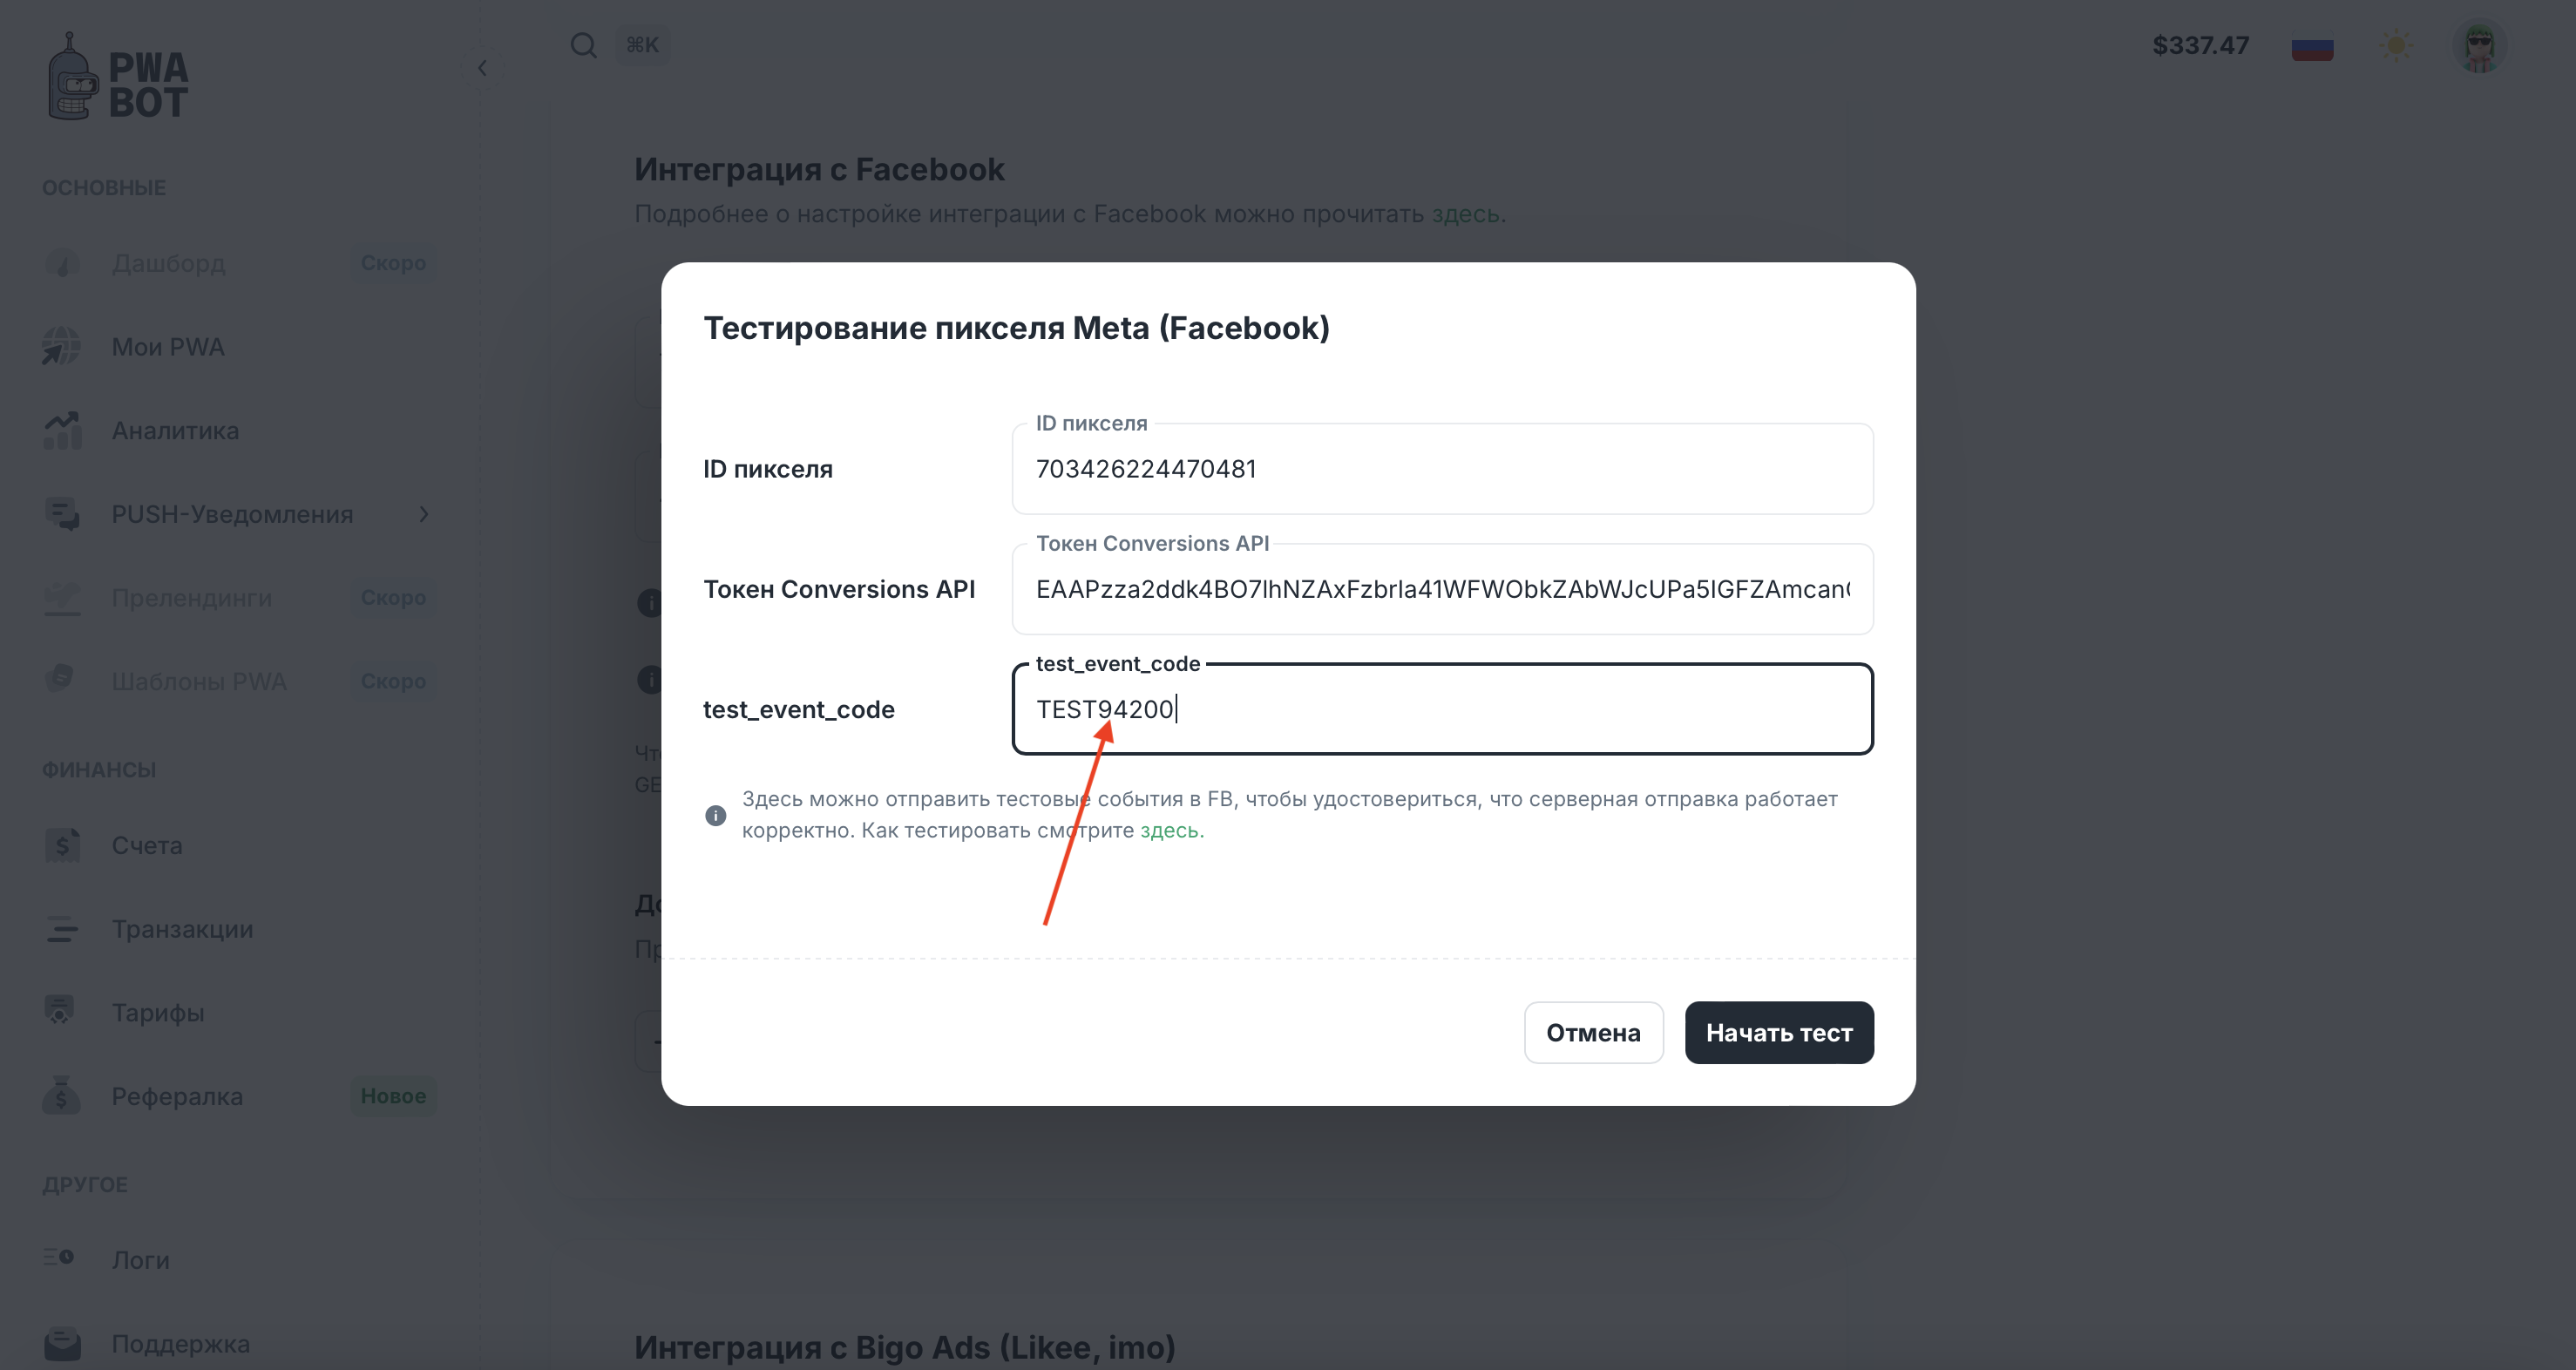Collapse the sidebar with the chevron button

(482, 68)
